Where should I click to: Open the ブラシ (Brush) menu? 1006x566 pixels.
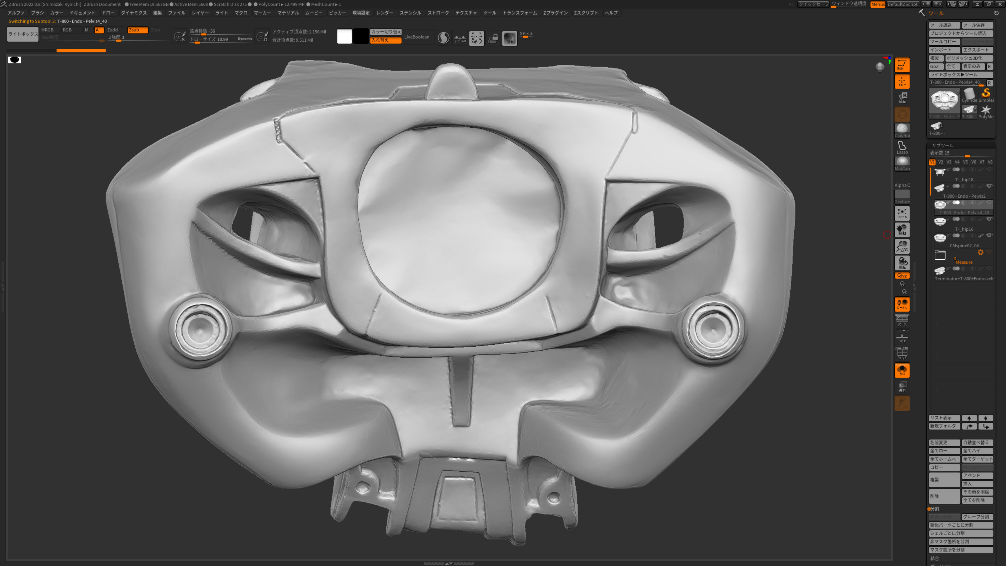[37, 13]
